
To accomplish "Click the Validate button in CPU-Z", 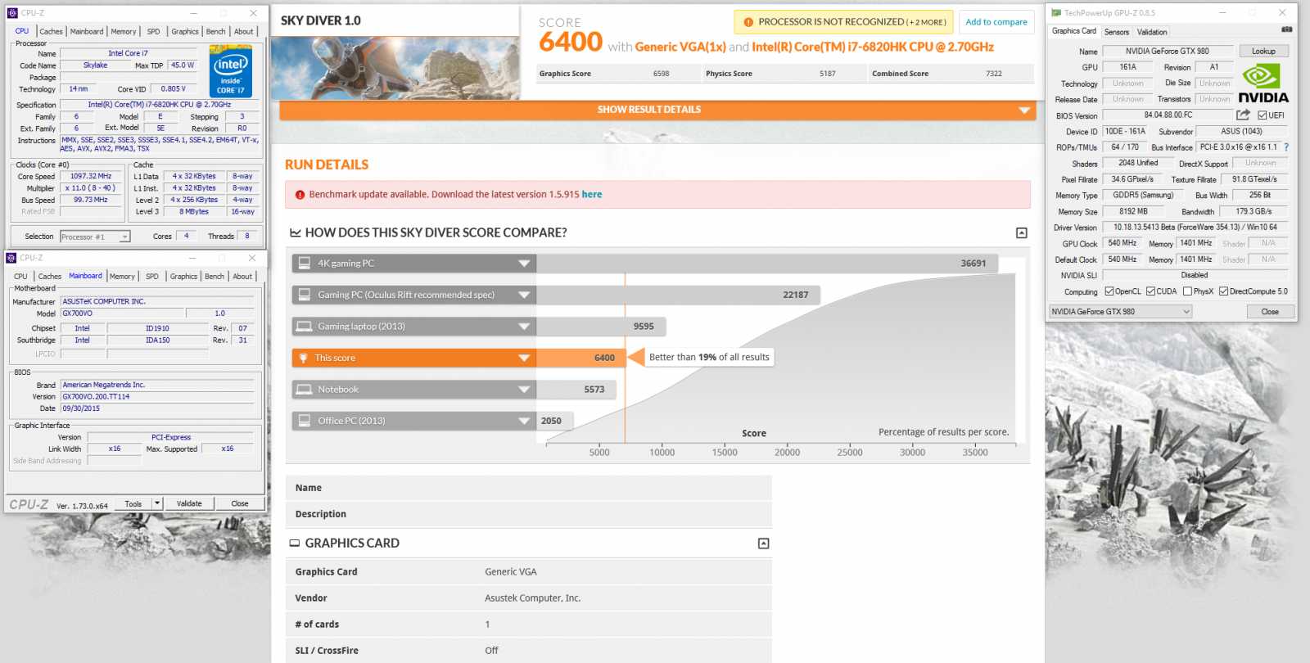I will click(x=189, y=504).
